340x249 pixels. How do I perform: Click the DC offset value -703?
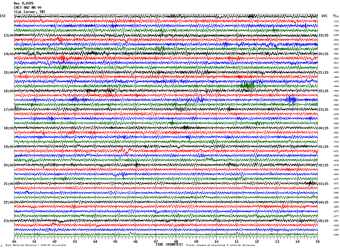[x=336, y=142]
